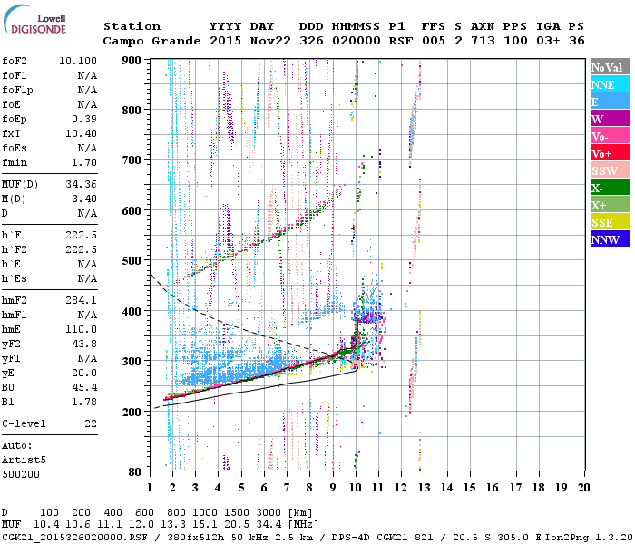635x544 pixels.
Task: Select the Vo- pink legend swatch
Action: [x=610, y=136]
